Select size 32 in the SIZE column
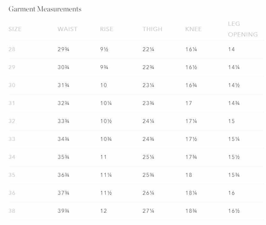The image size is (266, 225). click(x=12, y=121)
